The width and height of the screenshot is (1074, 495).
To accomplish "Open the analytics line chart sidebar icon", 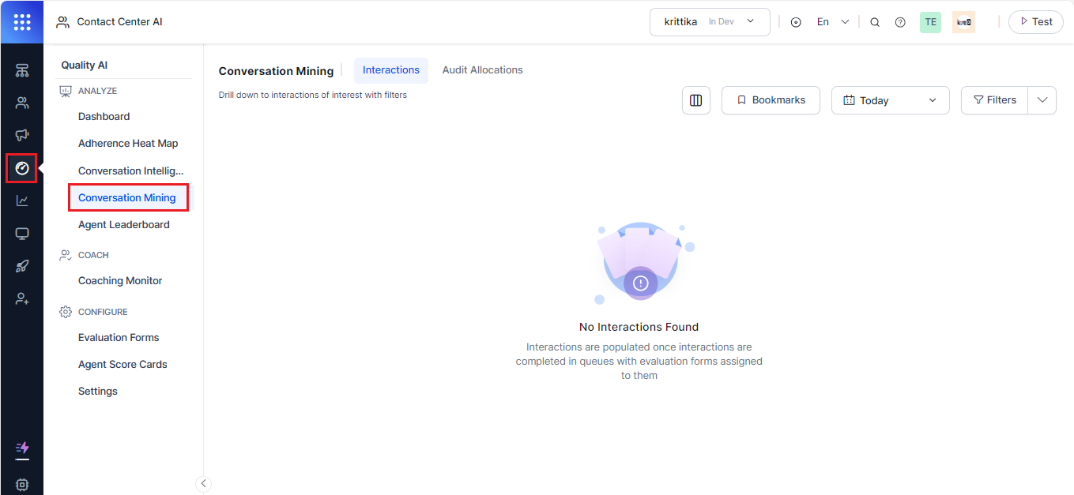I will tap(21, 200).
